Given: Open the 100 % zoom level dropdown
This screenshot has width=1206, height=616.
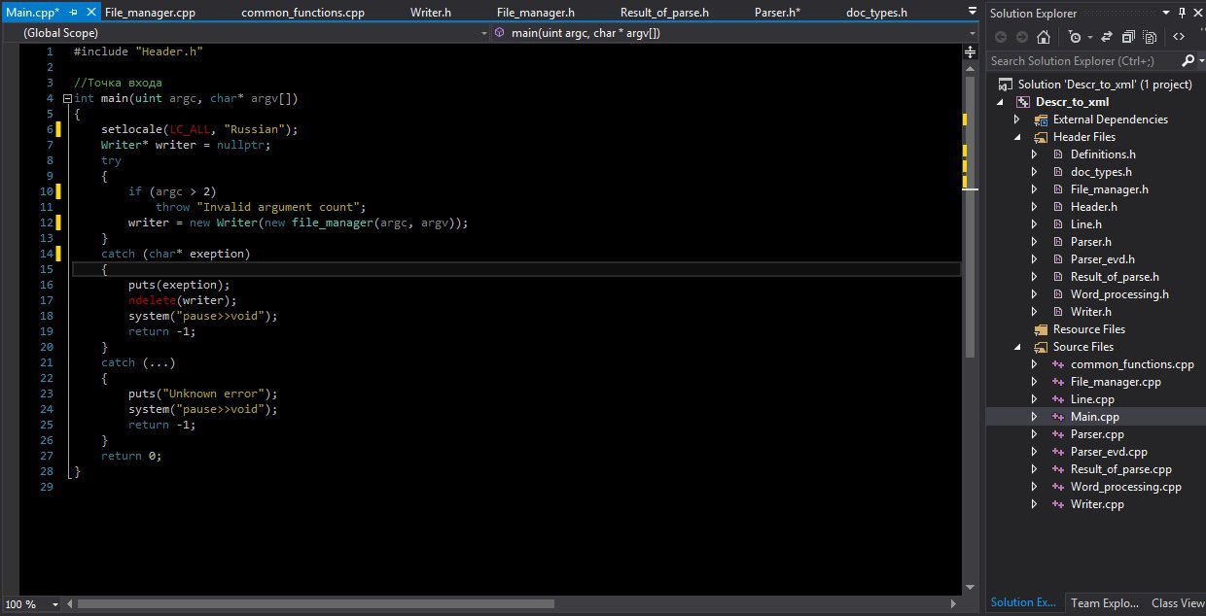Looking at the screenshot, I should tap(54, 604).
